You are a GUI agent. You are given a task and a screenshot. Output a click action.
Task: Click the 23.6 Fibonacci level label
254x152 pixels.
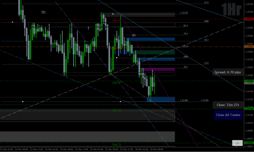point(206,63)
